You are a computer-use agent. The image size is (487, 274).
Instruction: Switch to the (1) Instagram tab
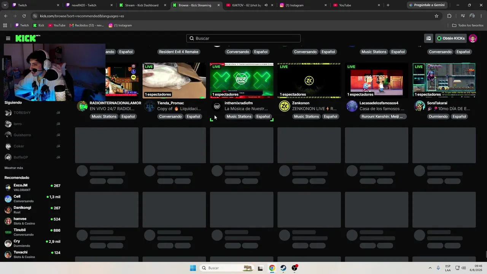click(x=303, y=5)
